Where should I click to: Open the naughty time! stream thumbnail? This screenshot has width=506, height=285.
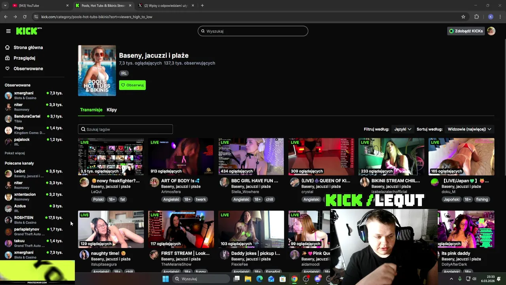click(x=111, y=229)
